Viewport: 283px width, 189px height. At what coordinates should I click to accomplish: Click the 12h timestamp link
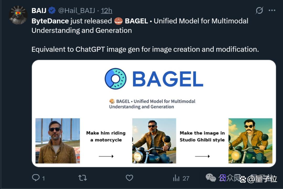106,11
